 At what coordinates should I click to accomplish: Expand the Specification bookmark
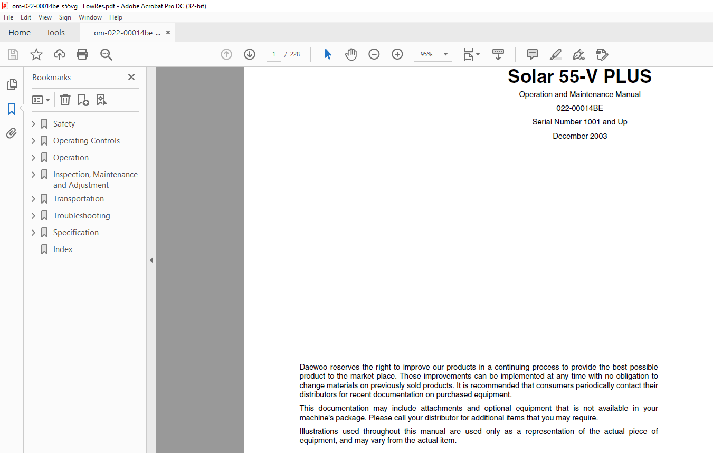tap(34, 233)
